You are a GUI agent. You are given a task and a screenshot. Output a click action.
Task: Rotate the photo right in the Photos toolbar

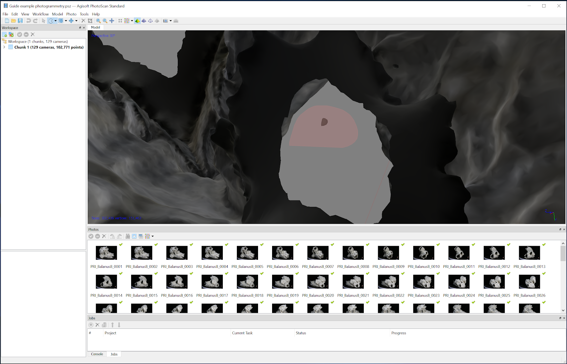pyautogui.click(x=113, y=236)
